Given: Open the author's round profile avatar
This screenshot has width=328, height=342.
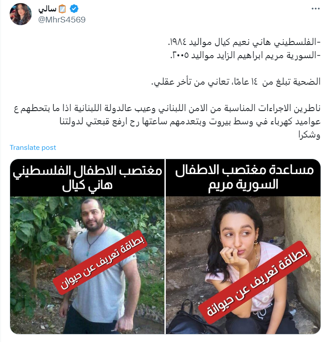Looking at the screenshot, I should [21, 14].
